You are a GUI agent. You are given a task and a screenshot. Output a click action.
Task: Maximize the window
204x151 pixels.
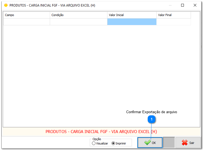coord(183,5)
